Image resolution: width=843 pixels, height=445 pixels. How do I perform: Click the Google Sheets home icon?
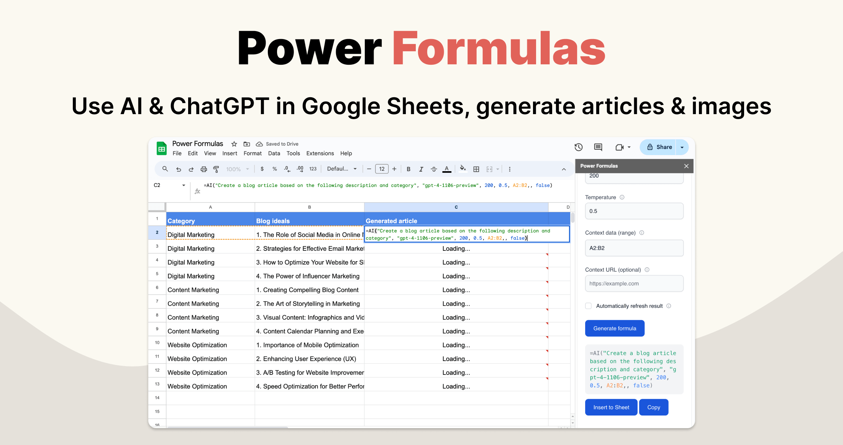click(162, 149)
